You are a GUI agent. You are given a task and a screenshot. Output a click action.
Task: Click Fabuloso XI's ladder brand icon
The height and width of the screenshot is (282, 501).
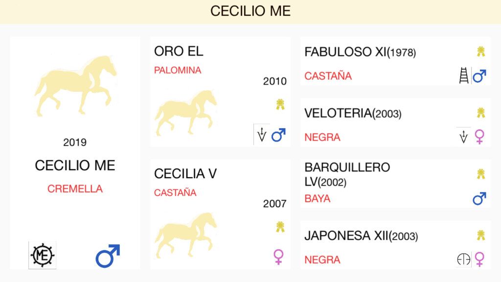pyautogui.click(x=464, y=76)
